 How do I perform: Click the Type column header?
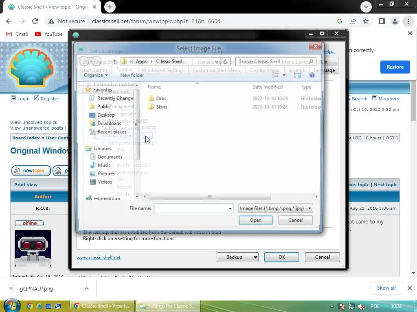(306, 87)
